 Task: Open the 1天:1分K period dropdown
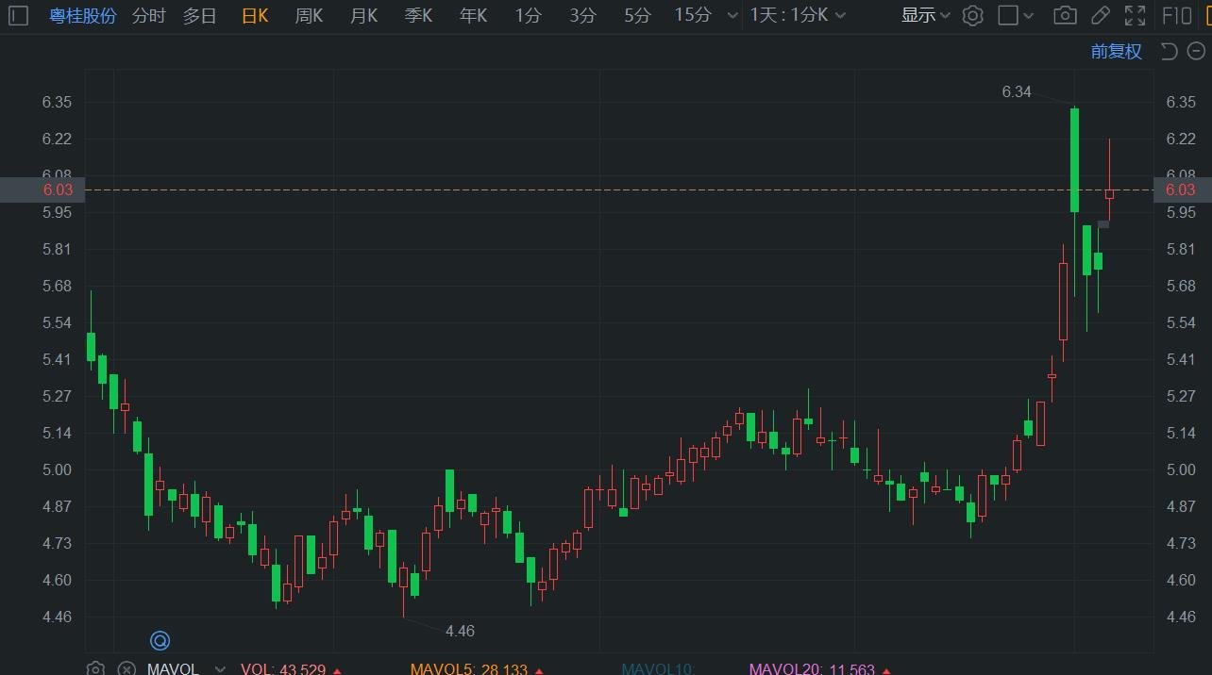(x=799, y=15)
